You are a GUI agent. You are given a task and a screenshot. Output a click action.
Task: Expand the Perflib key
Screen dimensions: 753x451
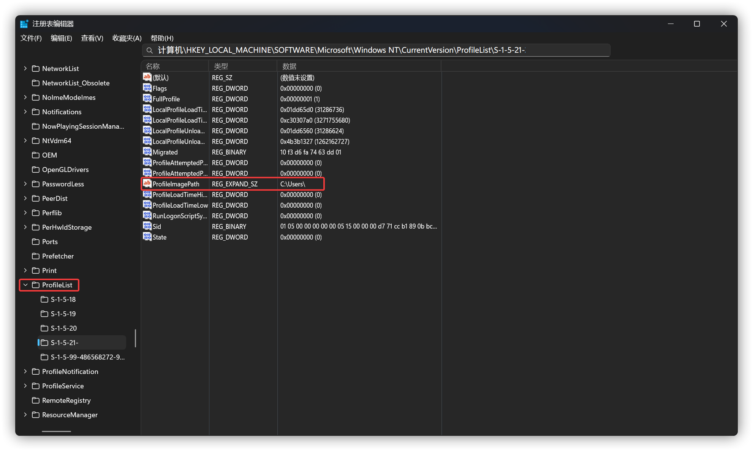(x=25, y=213)
